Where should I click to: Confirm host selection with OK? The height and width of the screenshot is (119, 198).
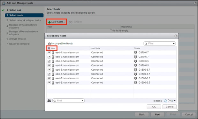[x=154, y=107]
